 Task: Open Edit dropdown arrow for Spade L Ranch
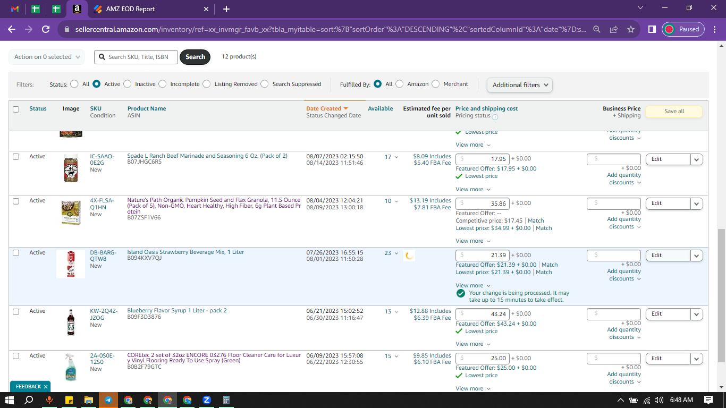click(x=697, y=159)
